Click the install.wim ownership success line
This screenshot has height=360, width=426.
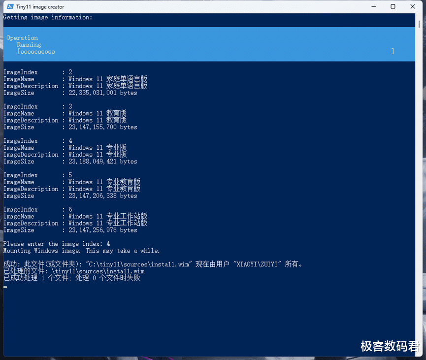[153, 264]
